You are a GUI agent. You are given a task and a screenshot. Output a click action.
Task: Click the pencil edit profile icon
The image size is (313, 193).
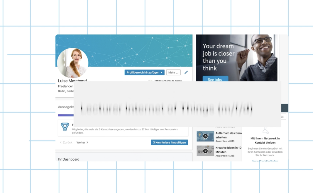pyautogui.click(x=186, y=72)
